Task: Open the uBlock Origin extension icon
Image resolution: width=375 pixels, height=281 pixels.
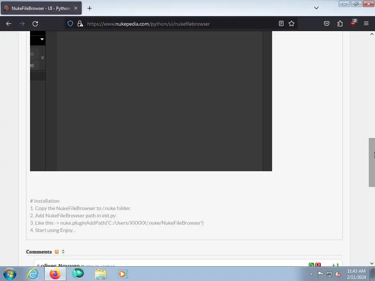Action: coord(353,23)
